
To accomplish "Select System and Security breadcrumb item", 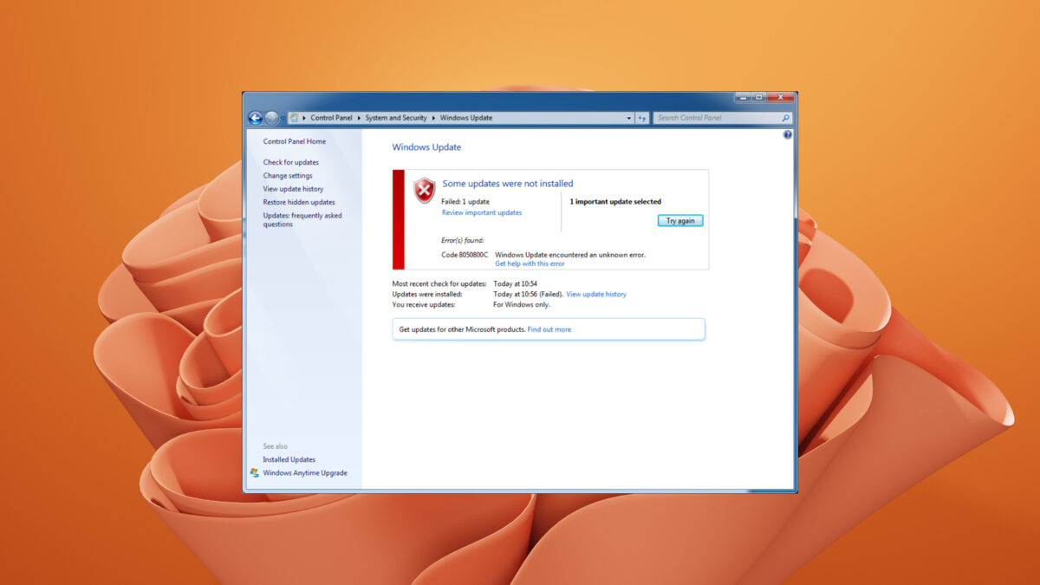I will pyautogui.click(x=396, y=118).
